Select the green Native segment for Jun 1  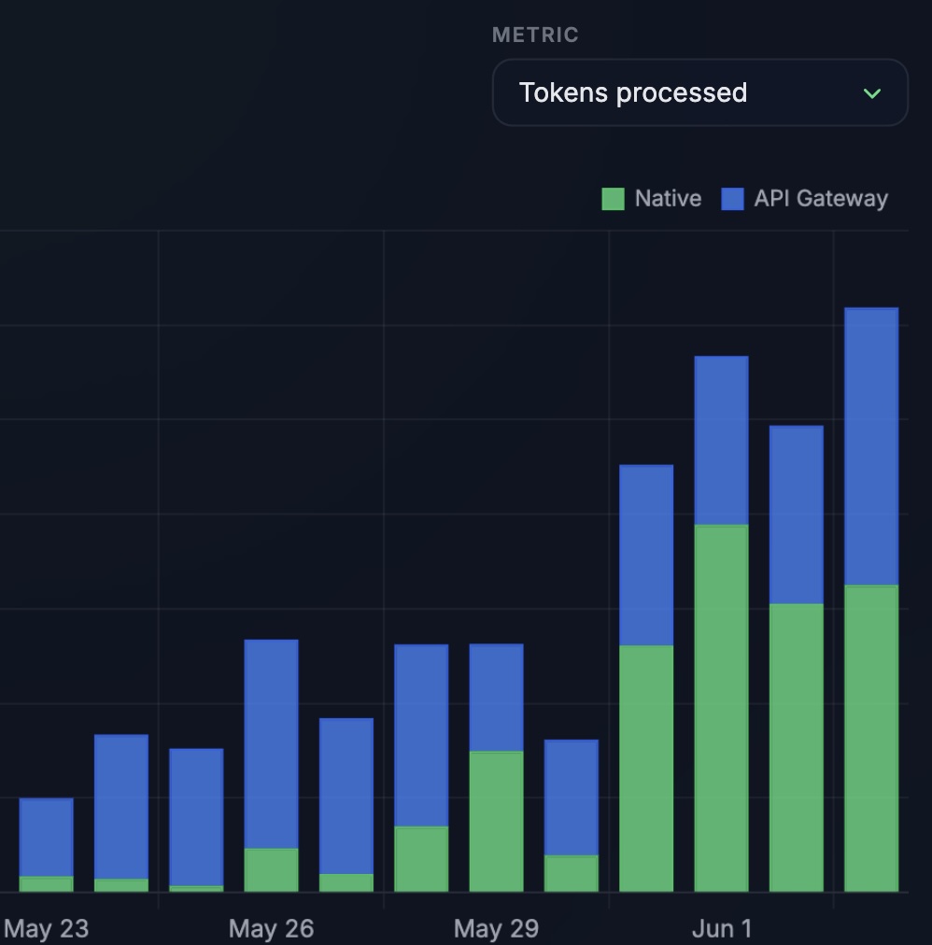coord(722,708)
